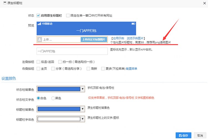Open the 配置菜单 link
Screen dimensions: 208x140
[x=131, y=69]
